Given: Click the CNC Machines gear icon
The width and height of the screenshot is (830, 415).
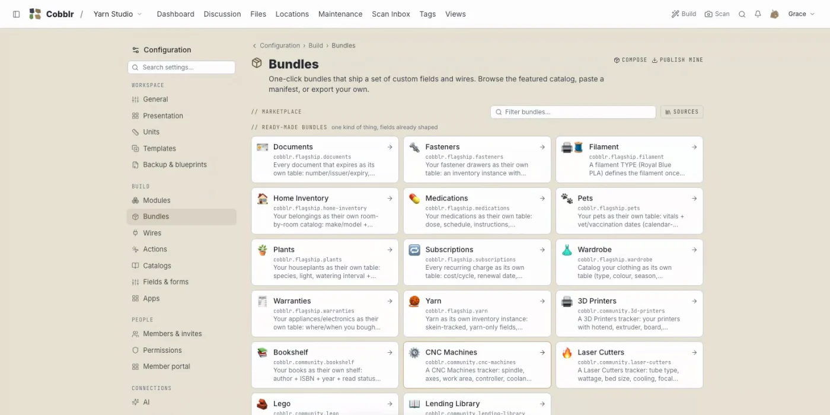Looking at the screenshot, I should click(x=414, y=353).
